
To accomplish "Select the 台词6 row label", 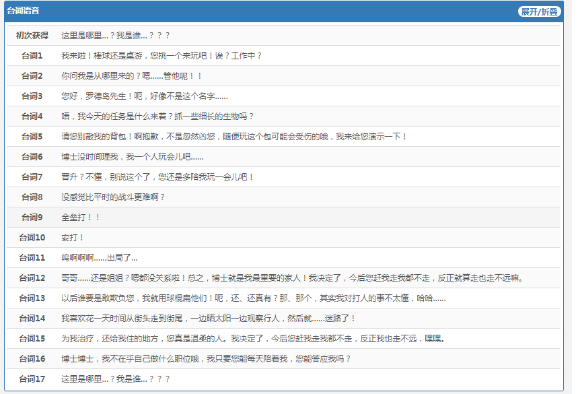I will pyautogui.click(x=32, y=156).
